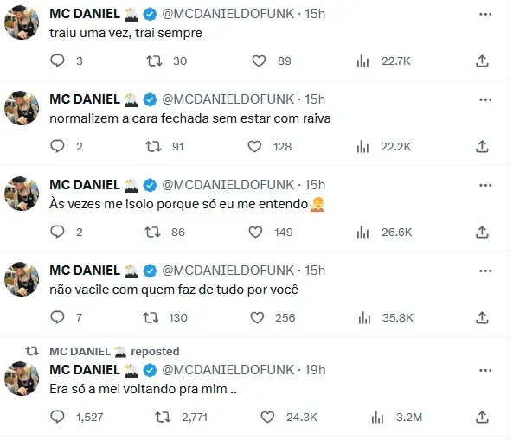Reply to the "traiu uma vez, trai sempre" tweet
The image size is (513, 440).
point(58,61)
